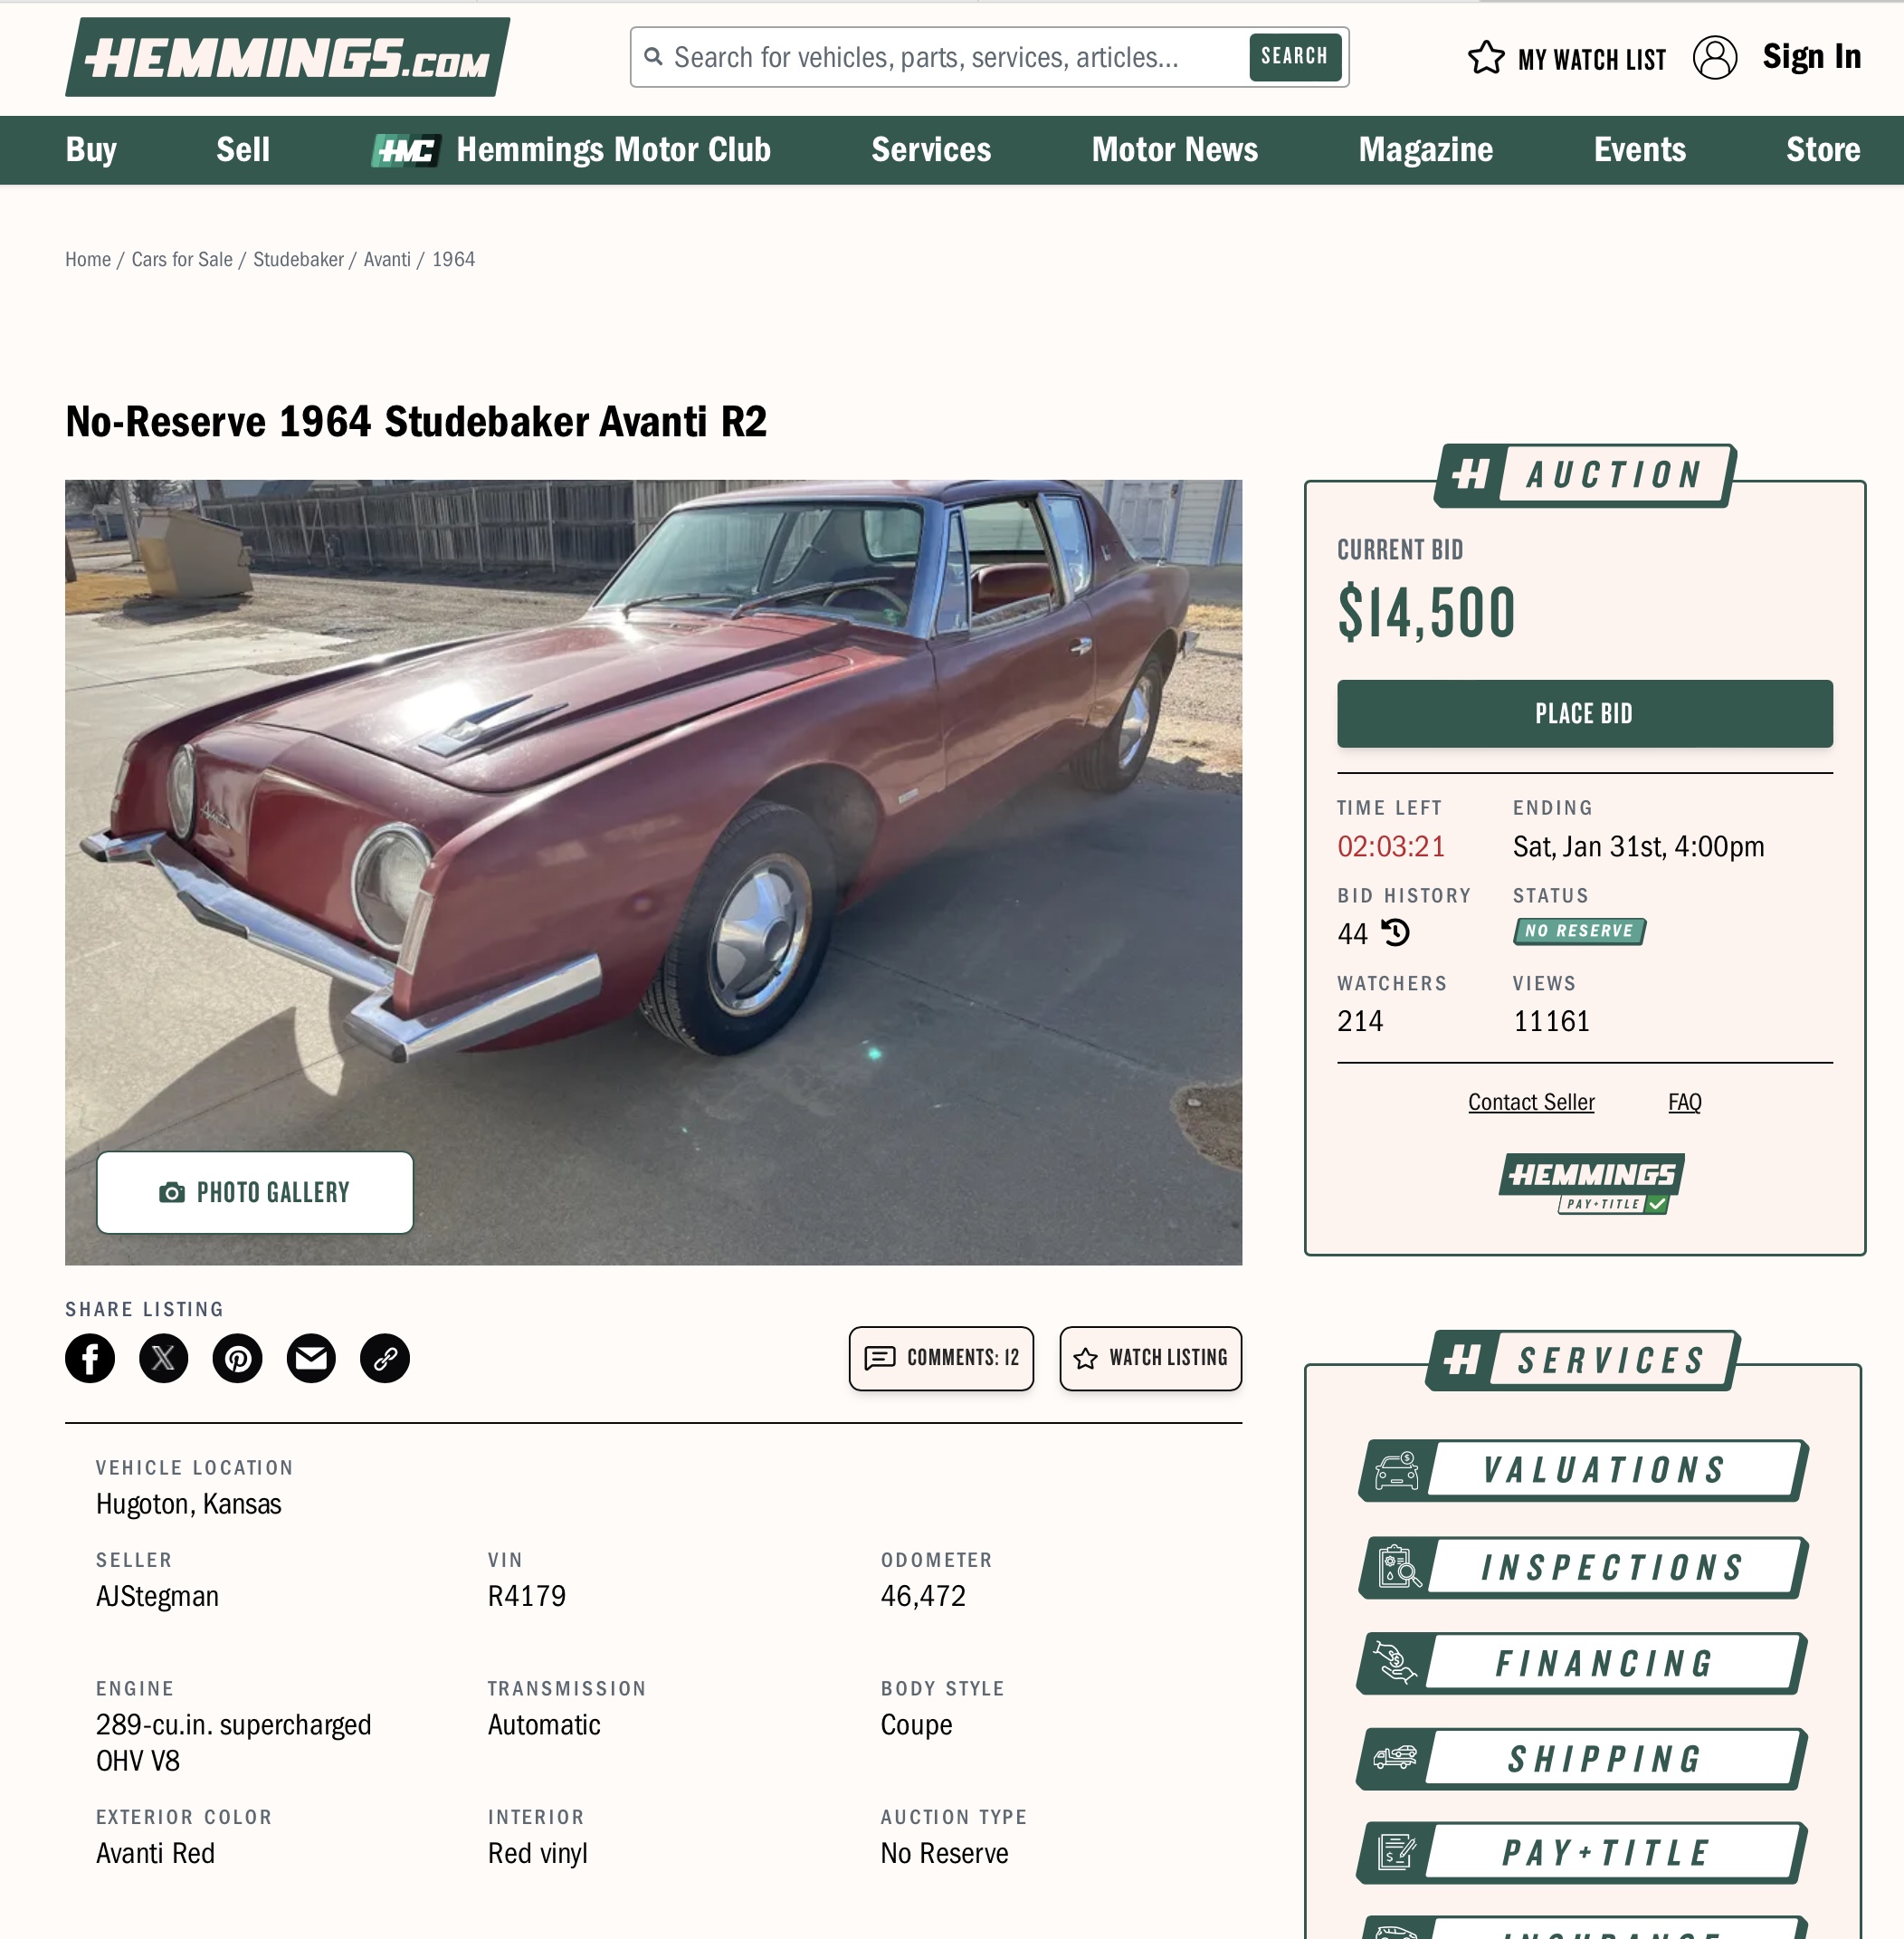
Task: Open Studebaker breadcrumb link
Action: click(x=298, y=259)
